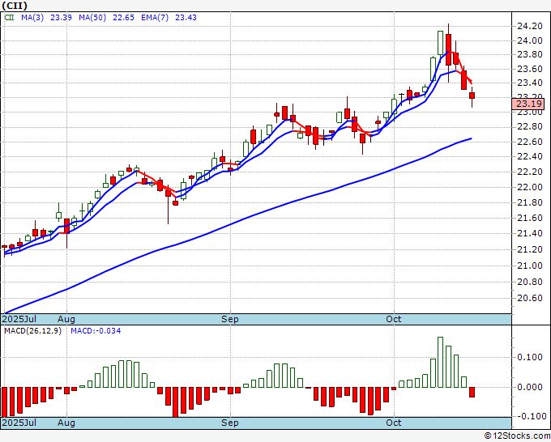Screen dimensions: 551x442
Task: Click the 21.00 price axis label
Action: (530, 266)
